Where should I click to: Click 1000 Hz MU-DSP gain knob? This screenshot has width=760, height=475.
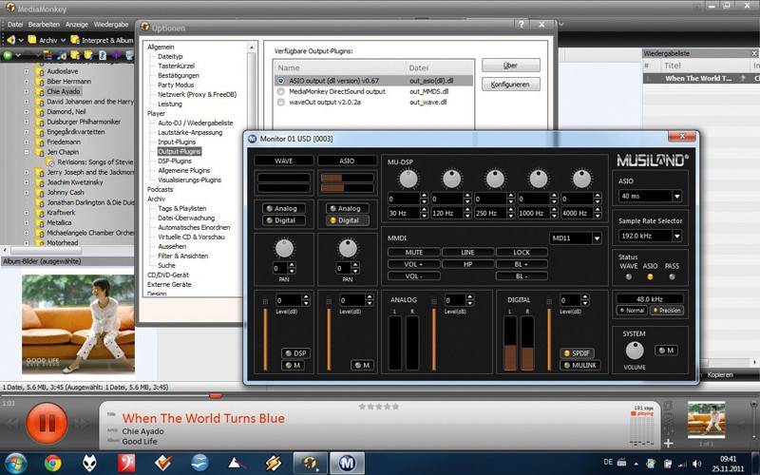coord(538,180)
